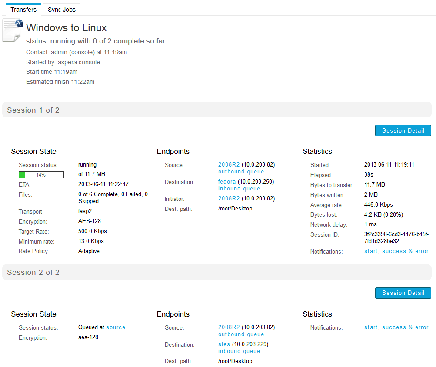436x367 pixels.
Task: Select Started by: aspera.console text
Action: 63,62
